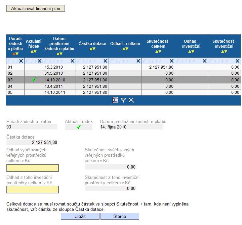Click green checkmark in table row 03
The height and width of the screenshot is (225, 242).
click(x=34, y=79)
